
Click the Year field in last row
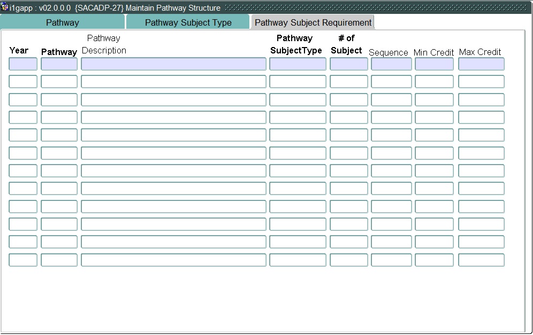point(23,260)
